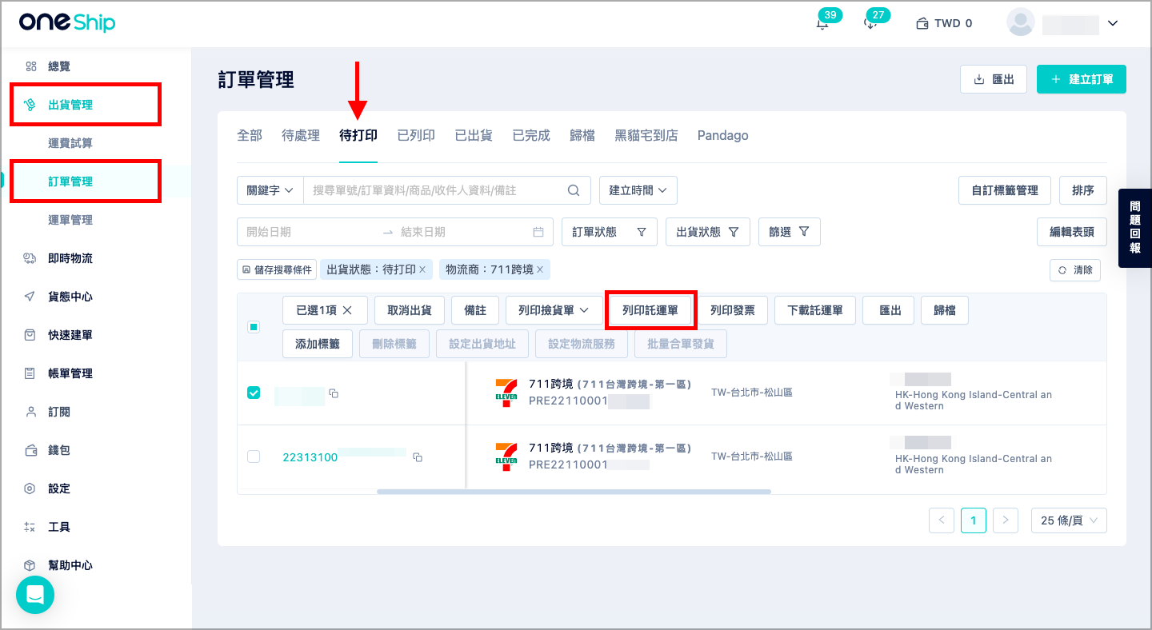Open the 訂單狀態 filter dropdown

pos(610,232)
